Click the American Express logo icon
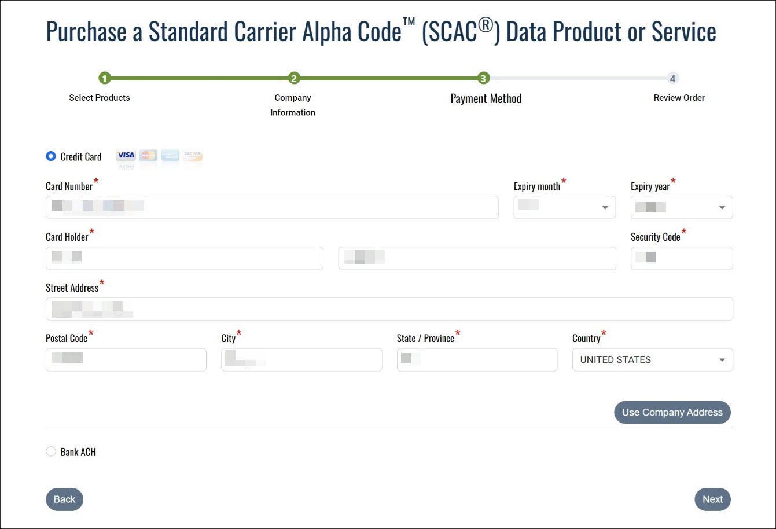Screen dimensions: 776x529 pos(170,155)
